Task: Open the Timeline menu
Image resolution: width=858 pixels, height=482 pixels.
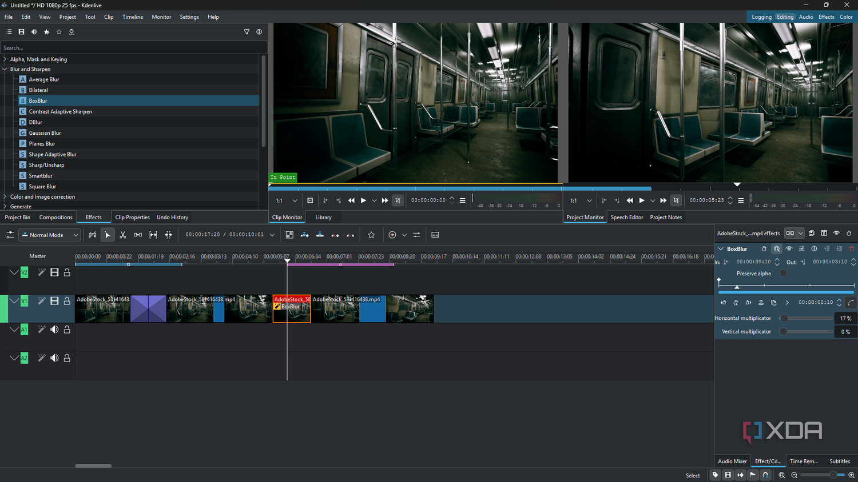Action: (133, 17)
